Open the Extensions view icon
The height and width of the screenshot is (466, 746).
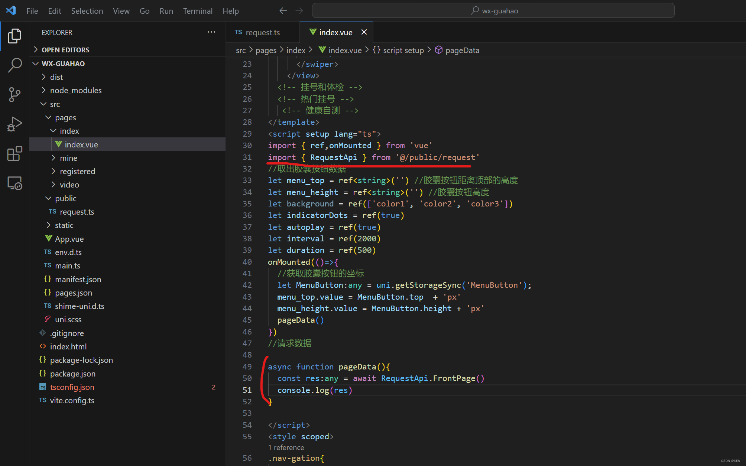(x=14, y=153)
